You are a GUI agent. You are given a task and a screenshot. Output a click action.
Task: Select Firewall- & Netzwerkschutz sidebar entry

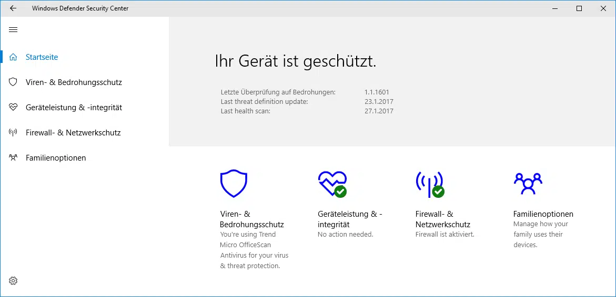(x=73, y=133)
